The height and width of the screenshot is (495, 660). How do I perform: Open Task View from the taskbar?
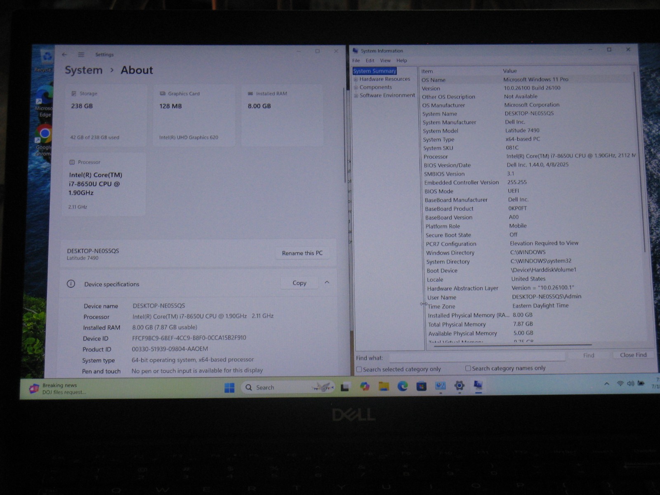pos(345,387)
